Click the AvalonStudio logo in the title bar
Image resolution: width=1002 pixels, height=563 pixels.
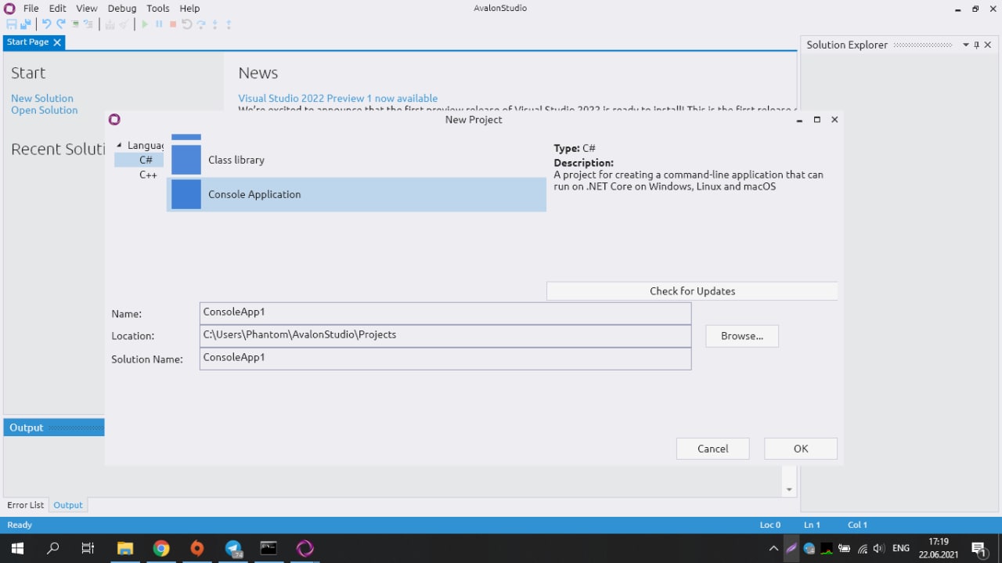coord(9,8)
